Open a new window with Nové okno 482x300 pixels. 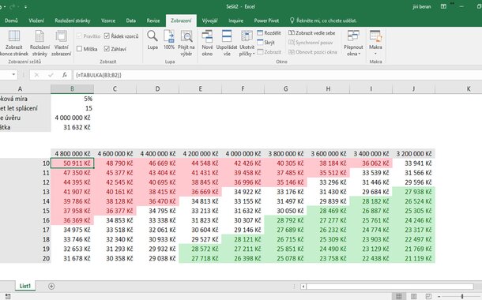click(207, 43)
